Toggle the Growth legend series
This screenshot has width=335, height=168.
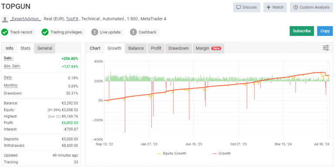tap(221, 153)
